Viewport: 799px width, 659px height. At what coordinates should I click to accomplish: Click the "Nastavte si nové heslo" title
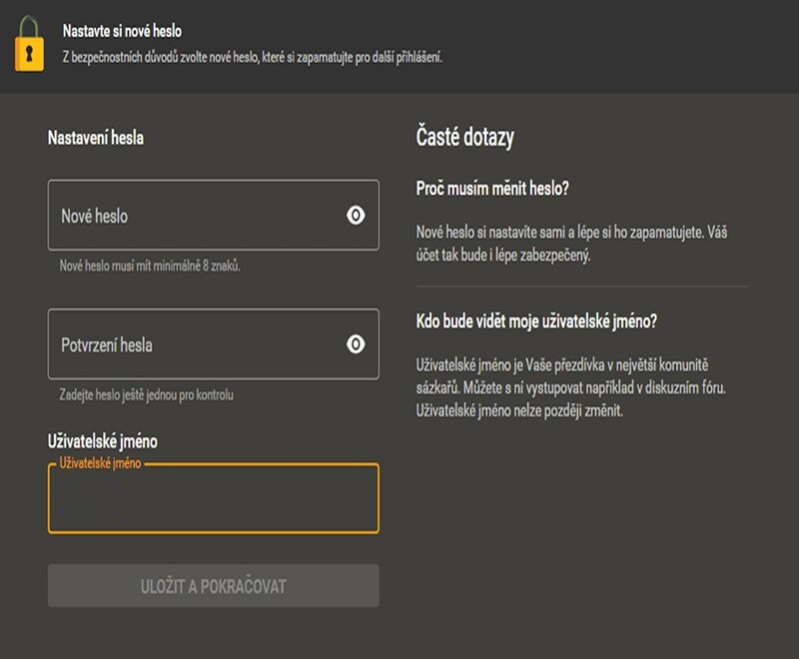coord(122,32)
